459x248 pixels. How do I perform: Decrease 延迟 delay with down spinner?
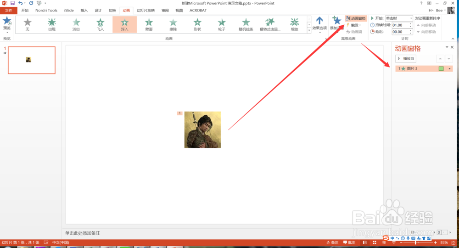click(410, 33)
